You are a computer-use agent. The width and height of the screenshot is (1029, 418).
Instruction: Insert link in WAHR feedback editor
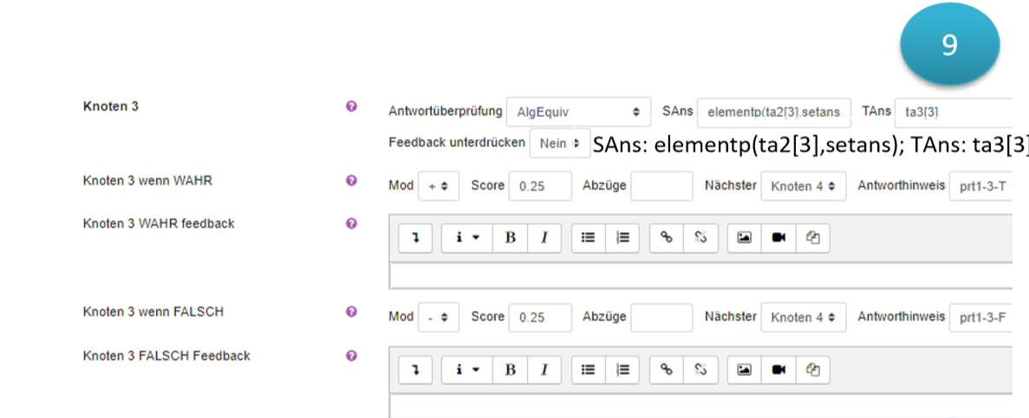(667, 238)
